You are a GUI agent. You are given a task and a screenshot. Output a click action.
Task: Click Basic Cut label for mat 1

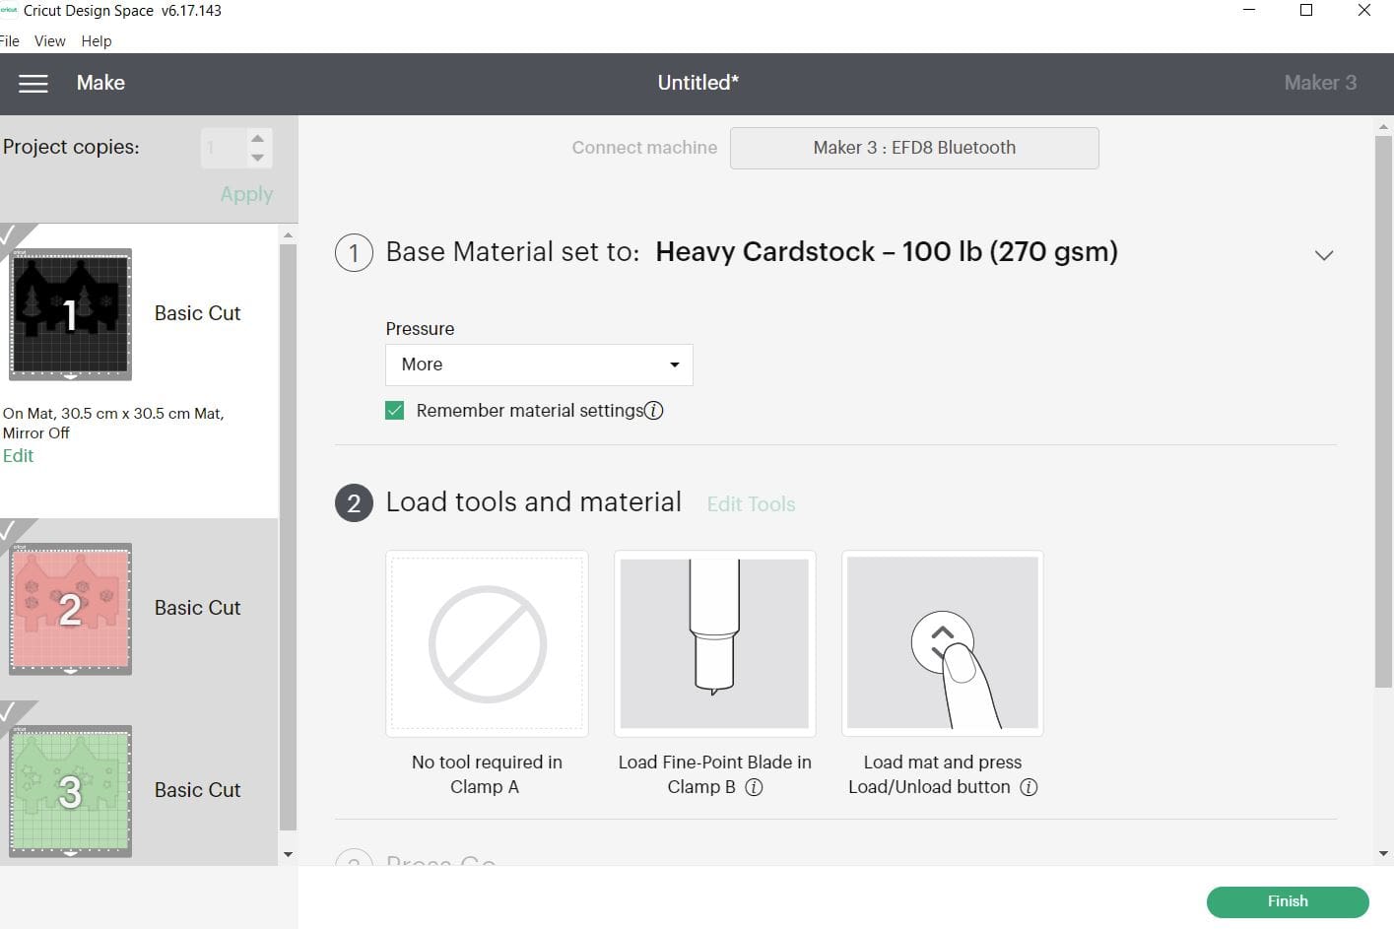(197, 313)
